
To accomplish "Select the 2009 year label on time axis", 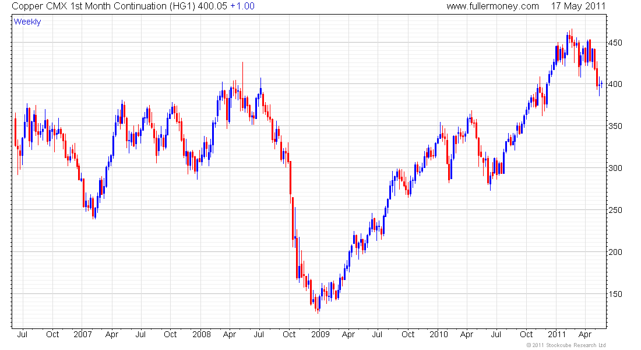I will coord(320,334).
